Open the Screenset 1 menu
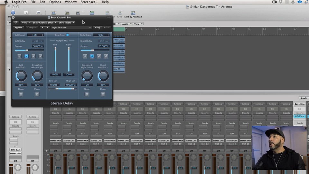Viewport: 309px width, 174px height. [89, 2]
